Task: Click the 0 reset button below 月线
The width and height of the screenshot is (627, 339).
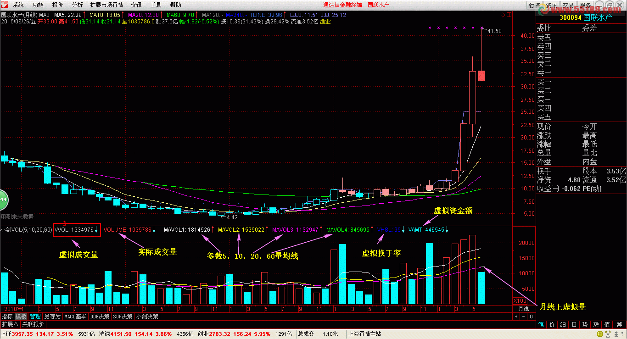Action: [x=531, y=317]
